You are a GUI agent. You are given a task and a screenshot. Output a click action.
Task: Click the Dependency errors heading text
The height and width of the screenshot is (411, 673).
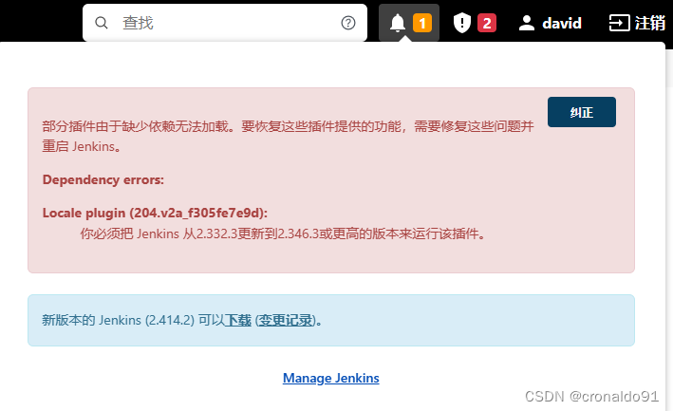[x=103, y=179]
